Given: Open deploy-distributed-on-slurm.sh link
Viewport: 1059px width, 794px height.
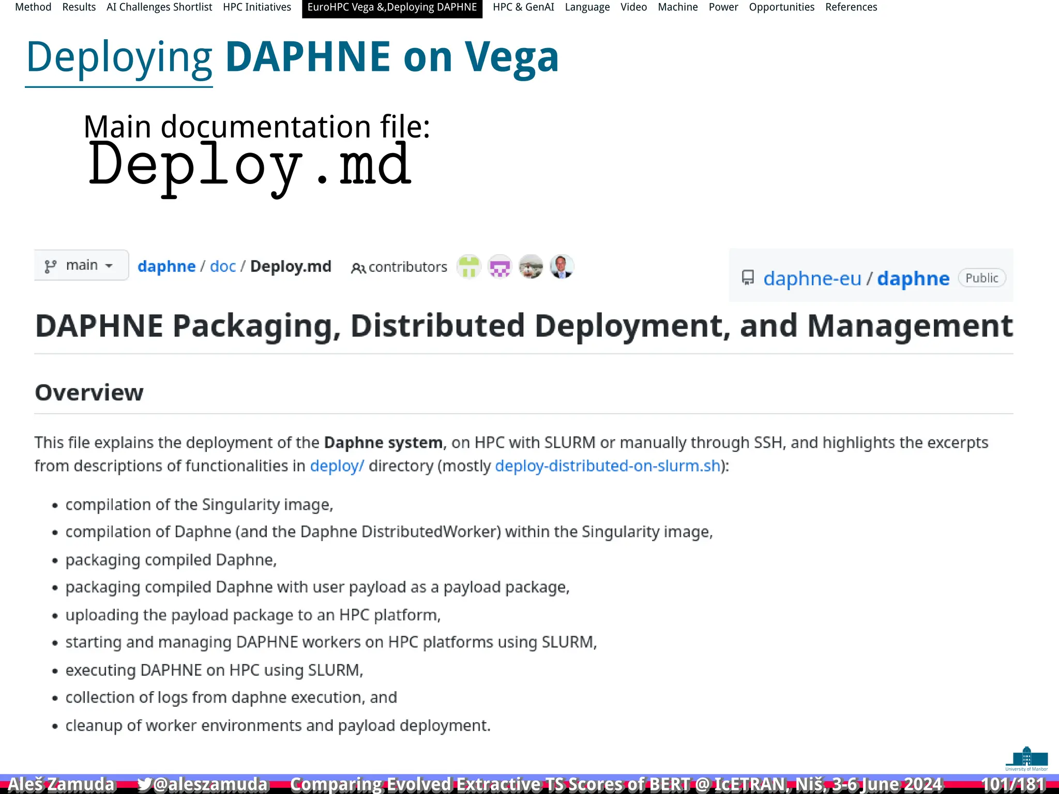Looking at the screenshot, I should [608, 466].
